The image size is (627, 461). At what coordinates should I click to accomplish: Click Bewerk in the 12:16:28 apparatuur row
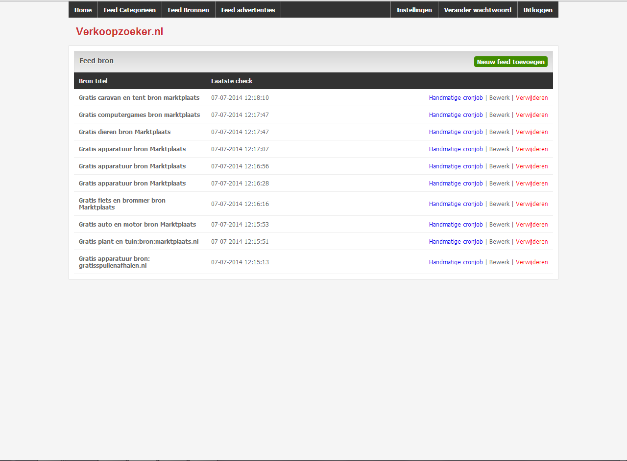point(500,184)
